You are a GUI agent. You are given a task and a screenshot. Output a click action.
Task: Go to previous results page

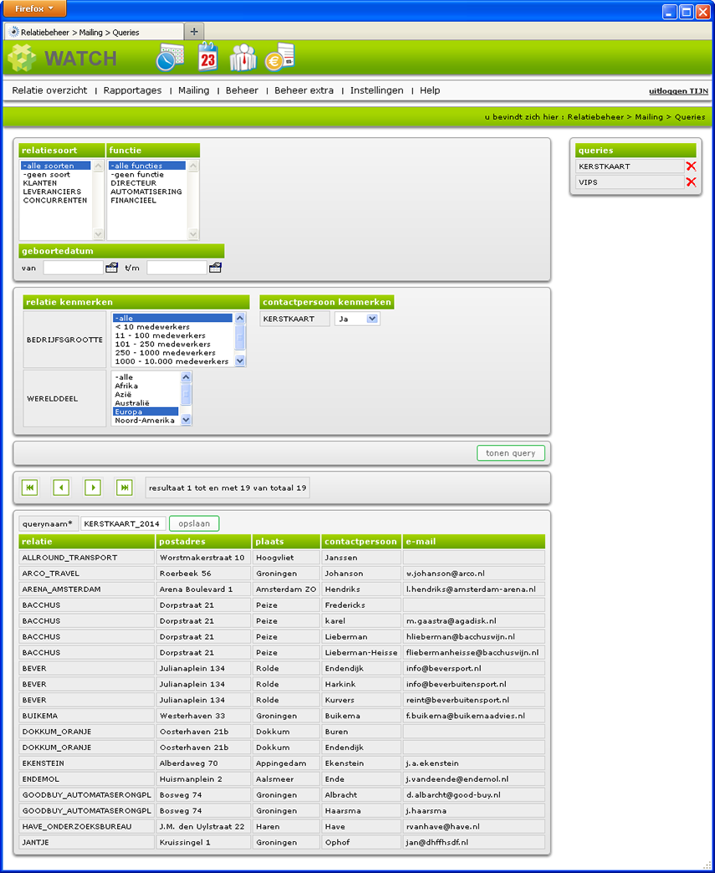click(61, 488)
